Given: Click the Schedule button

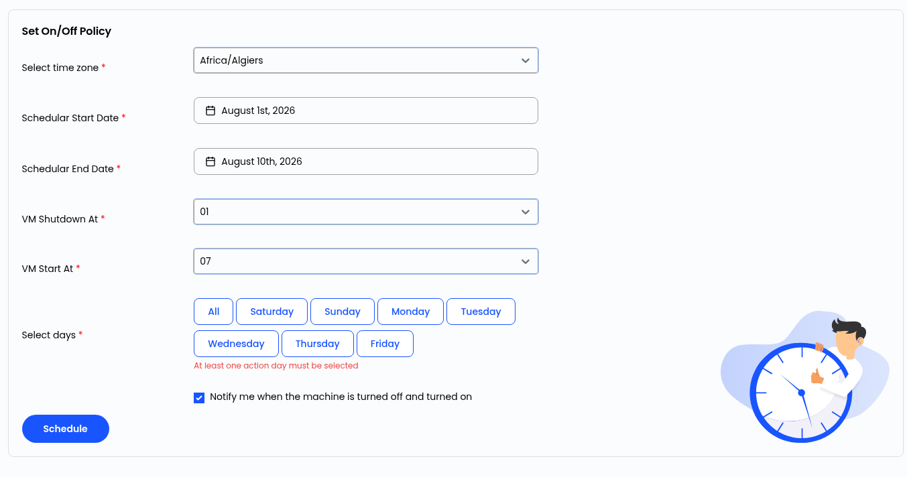Looking at the screenshot, I should [66, 429].
